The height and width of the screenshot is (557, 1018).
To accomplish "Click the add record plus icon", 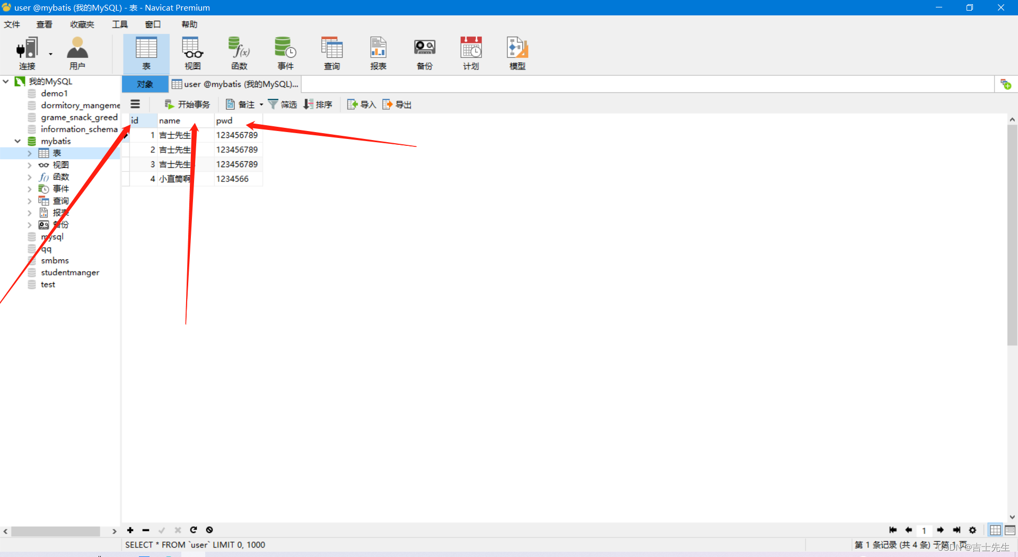I will 130,530.
